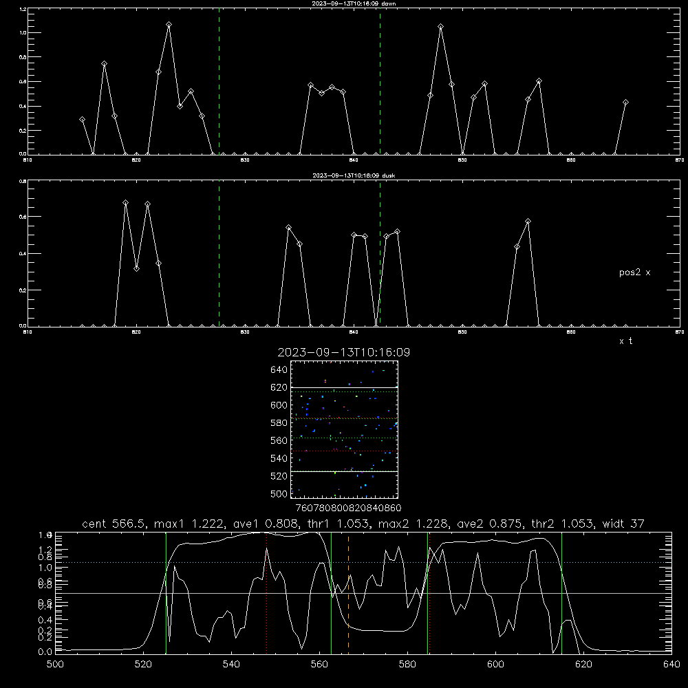Viewport: 688px width, 688px height.
Task: Click the last diamond marker near 865 in dawn plot
Action: pos(625,103)
